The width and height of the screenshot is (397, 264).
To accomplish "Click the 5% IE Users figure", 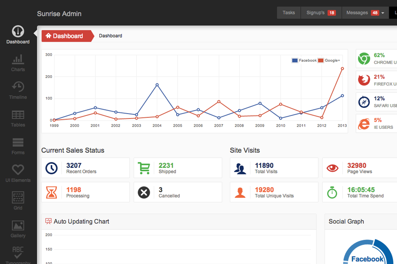I will [377, 120].
